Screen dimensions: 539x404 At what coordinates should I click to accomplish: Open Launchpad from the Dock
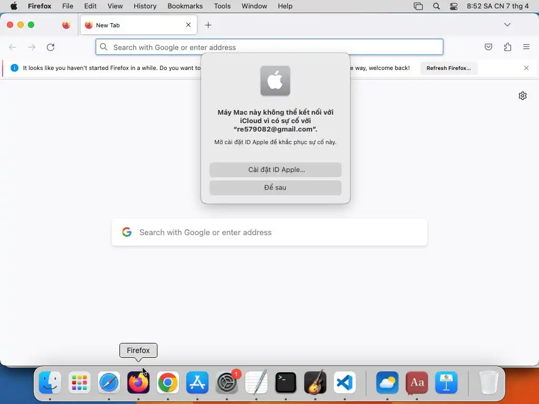point(79,382)
